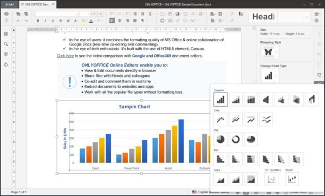
Task: Click the font size input field
Action: coord(84,14)
